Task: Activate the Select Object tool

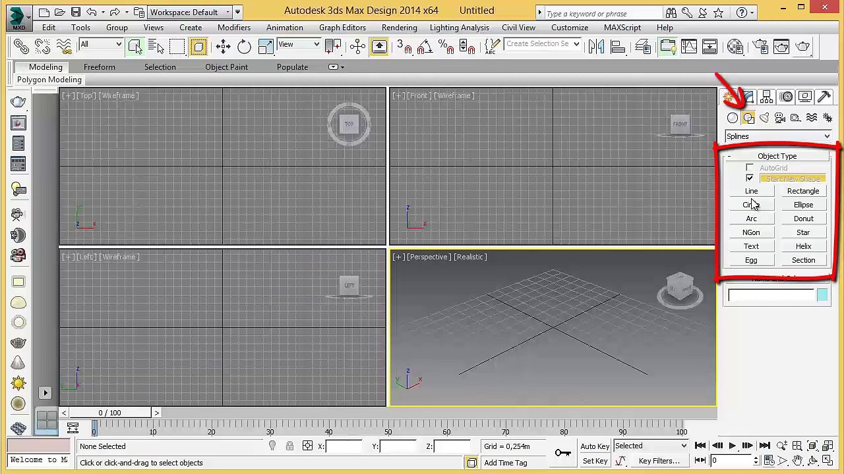Action: [x=135, y=46]
